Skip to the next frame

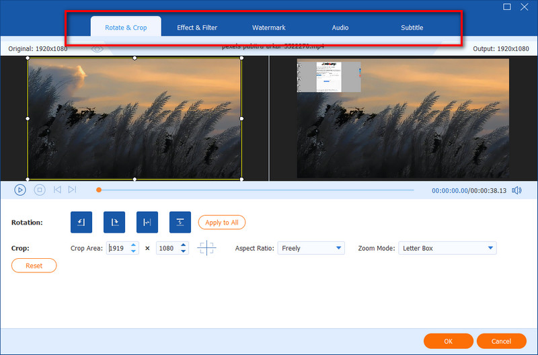[72, 190]
